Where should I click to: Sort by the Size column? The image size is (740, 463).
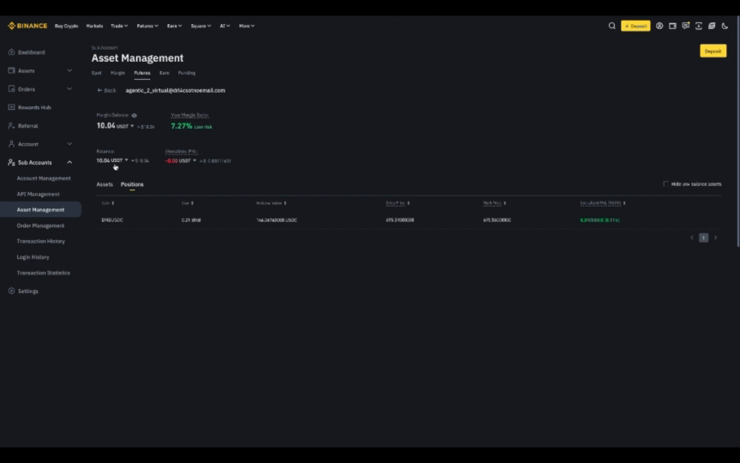click(188, 203)
